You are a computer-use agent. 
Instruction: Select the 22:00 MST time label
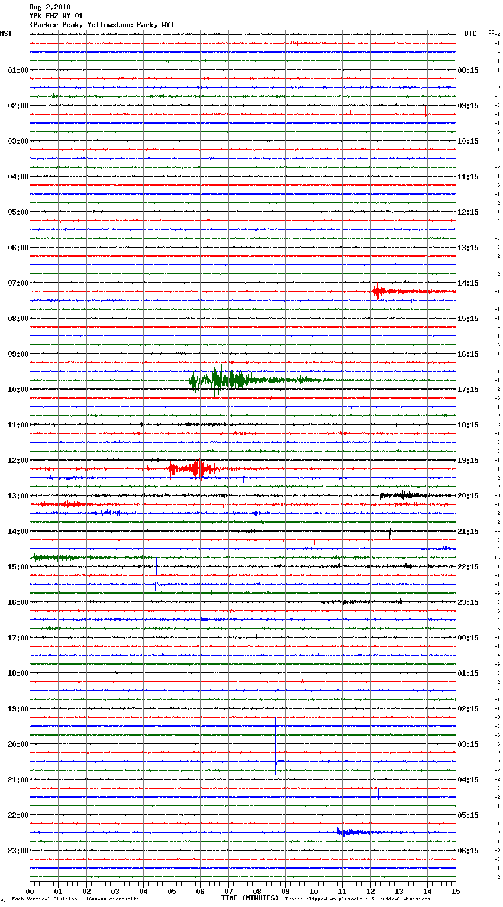pos(18,815)
